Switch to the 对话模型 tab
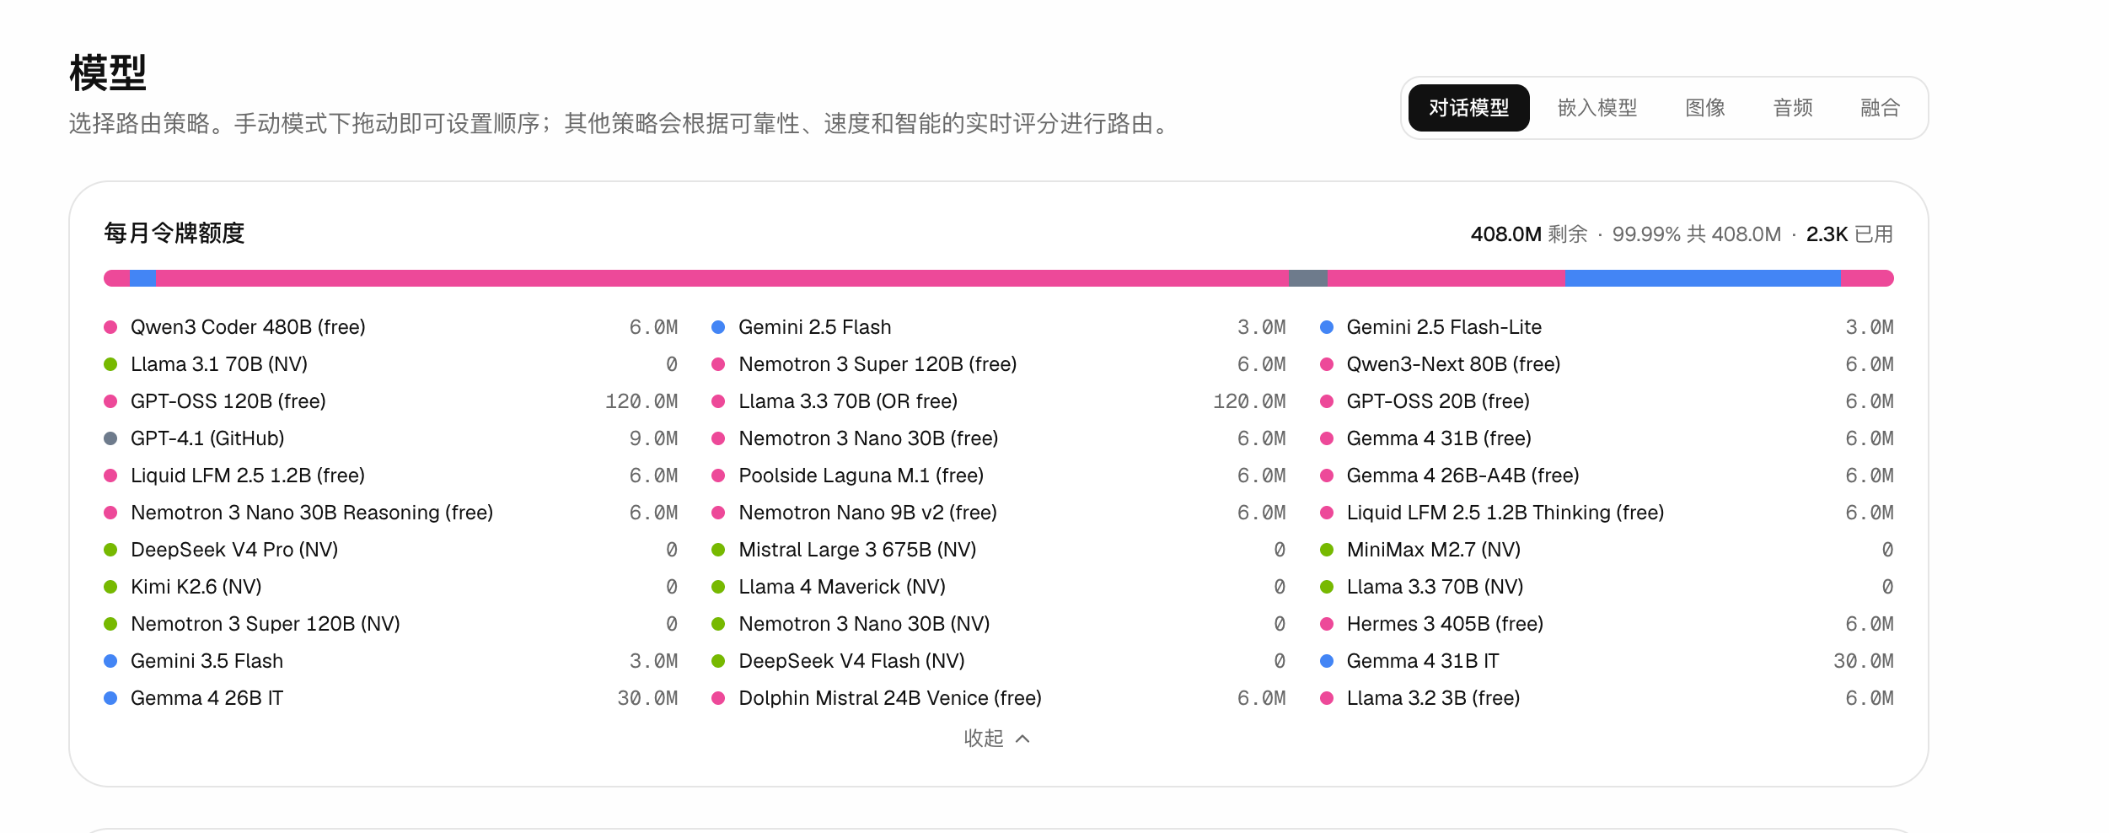 [x=1468, y=108]
